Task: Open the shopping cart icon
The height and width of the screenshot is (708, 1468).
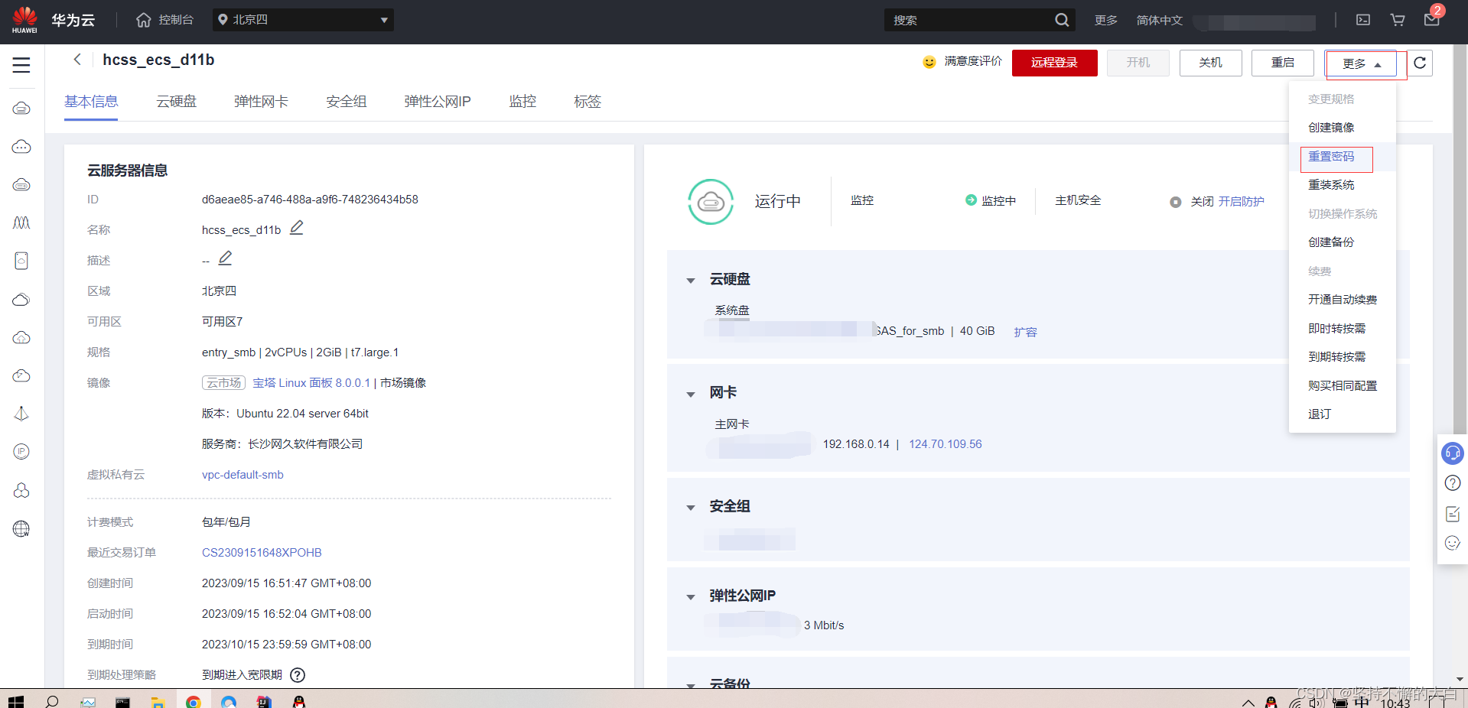Action: 1398,20
